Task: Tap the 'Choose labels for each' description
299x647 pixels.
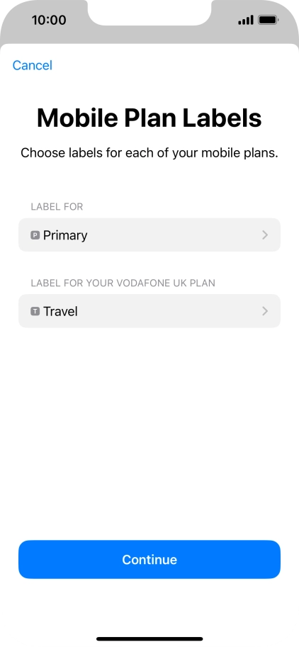Action: (x=149, y=153)
